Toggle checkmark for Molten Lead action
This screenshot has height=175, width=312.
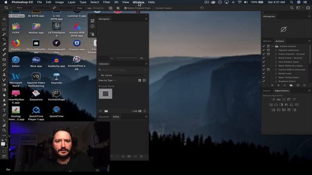pos(264,73)
